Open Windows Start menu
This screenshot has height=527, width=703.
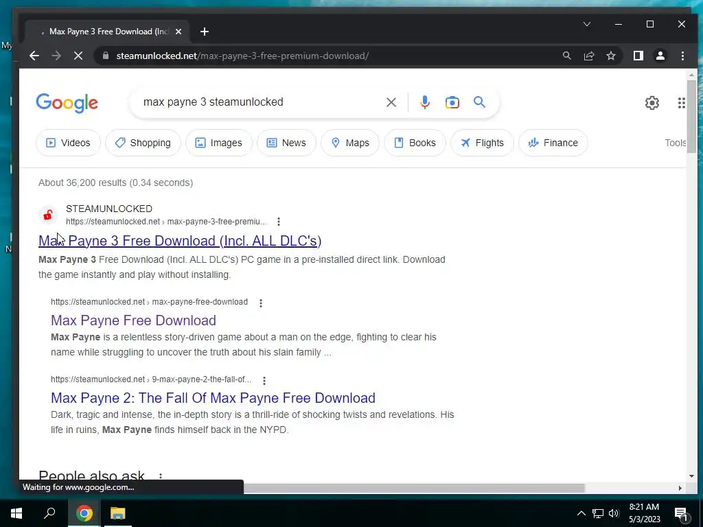pyautogui.click(x=16, y=513)
